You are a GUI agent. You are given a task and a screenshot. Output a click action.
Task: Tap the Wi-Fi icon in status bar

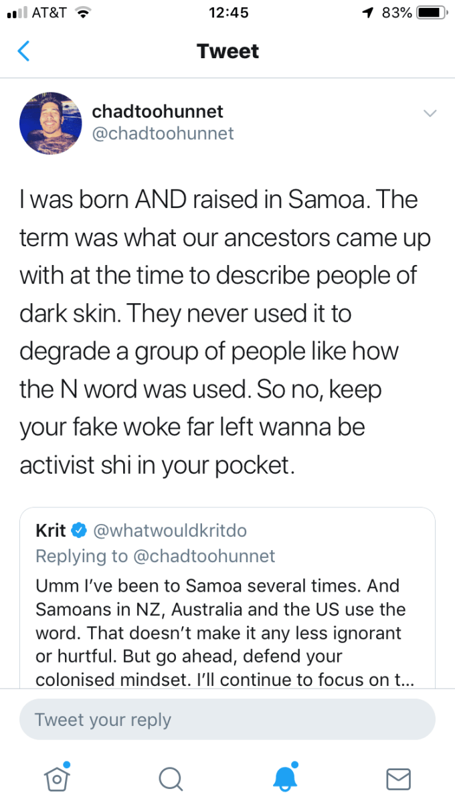[83, 13]
